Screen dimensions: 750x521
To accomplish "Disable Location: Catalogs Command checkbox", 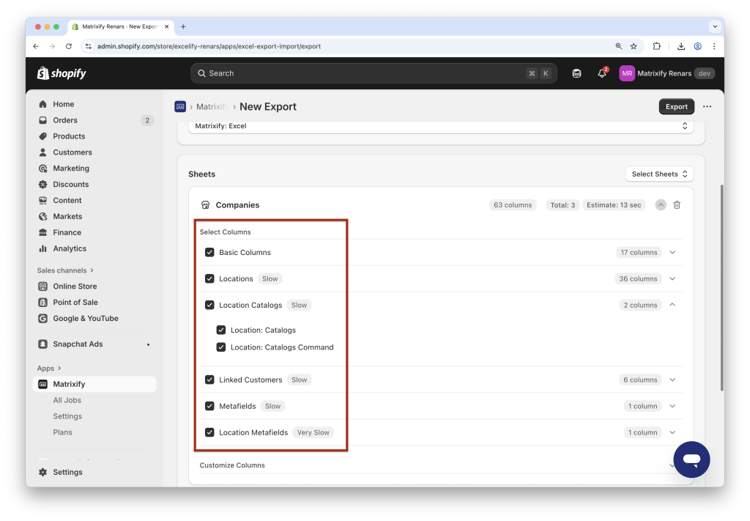I will tap(221, 347).
